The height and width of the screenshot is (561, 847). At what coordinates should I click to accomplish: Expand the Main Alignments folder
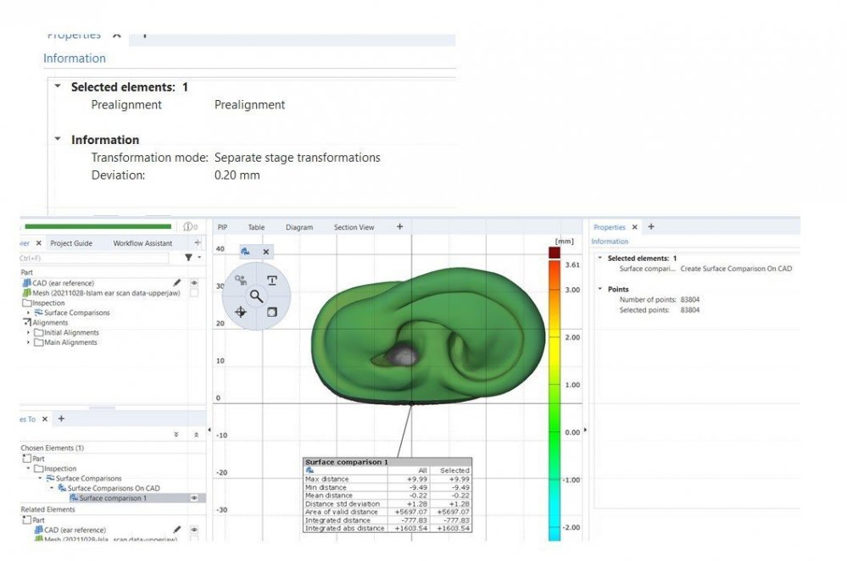[x=29, y=342]
